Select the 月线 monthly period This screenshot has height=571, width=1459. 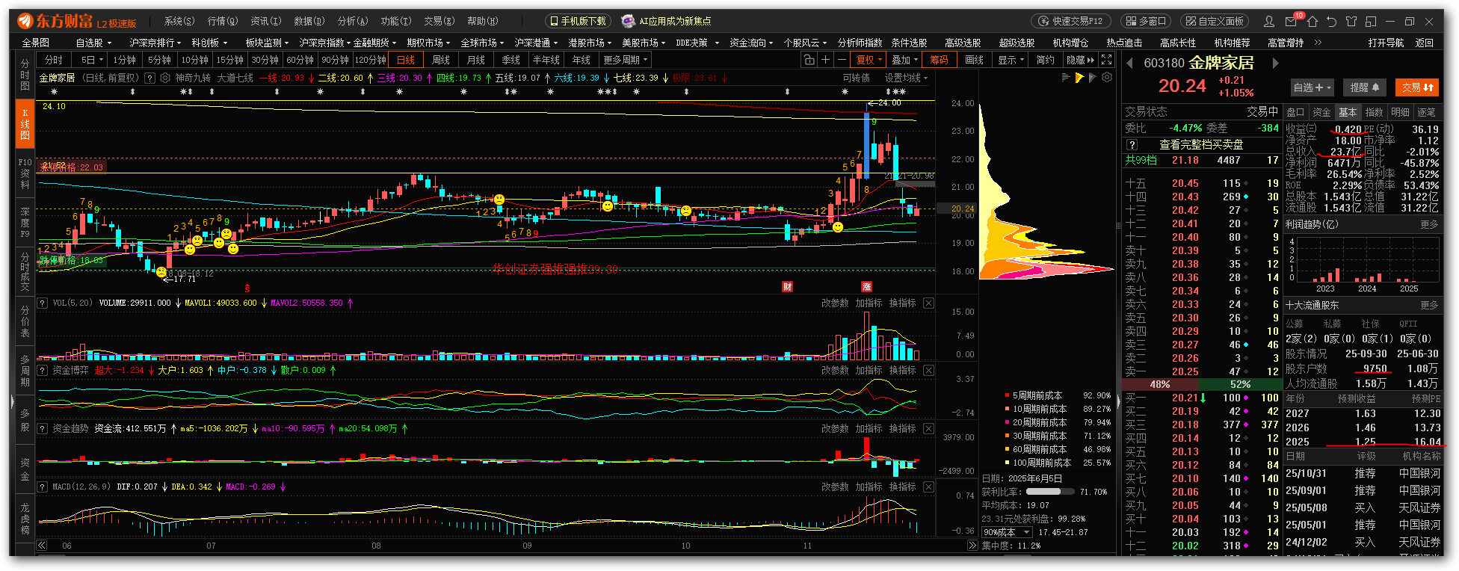click(476, 60)
